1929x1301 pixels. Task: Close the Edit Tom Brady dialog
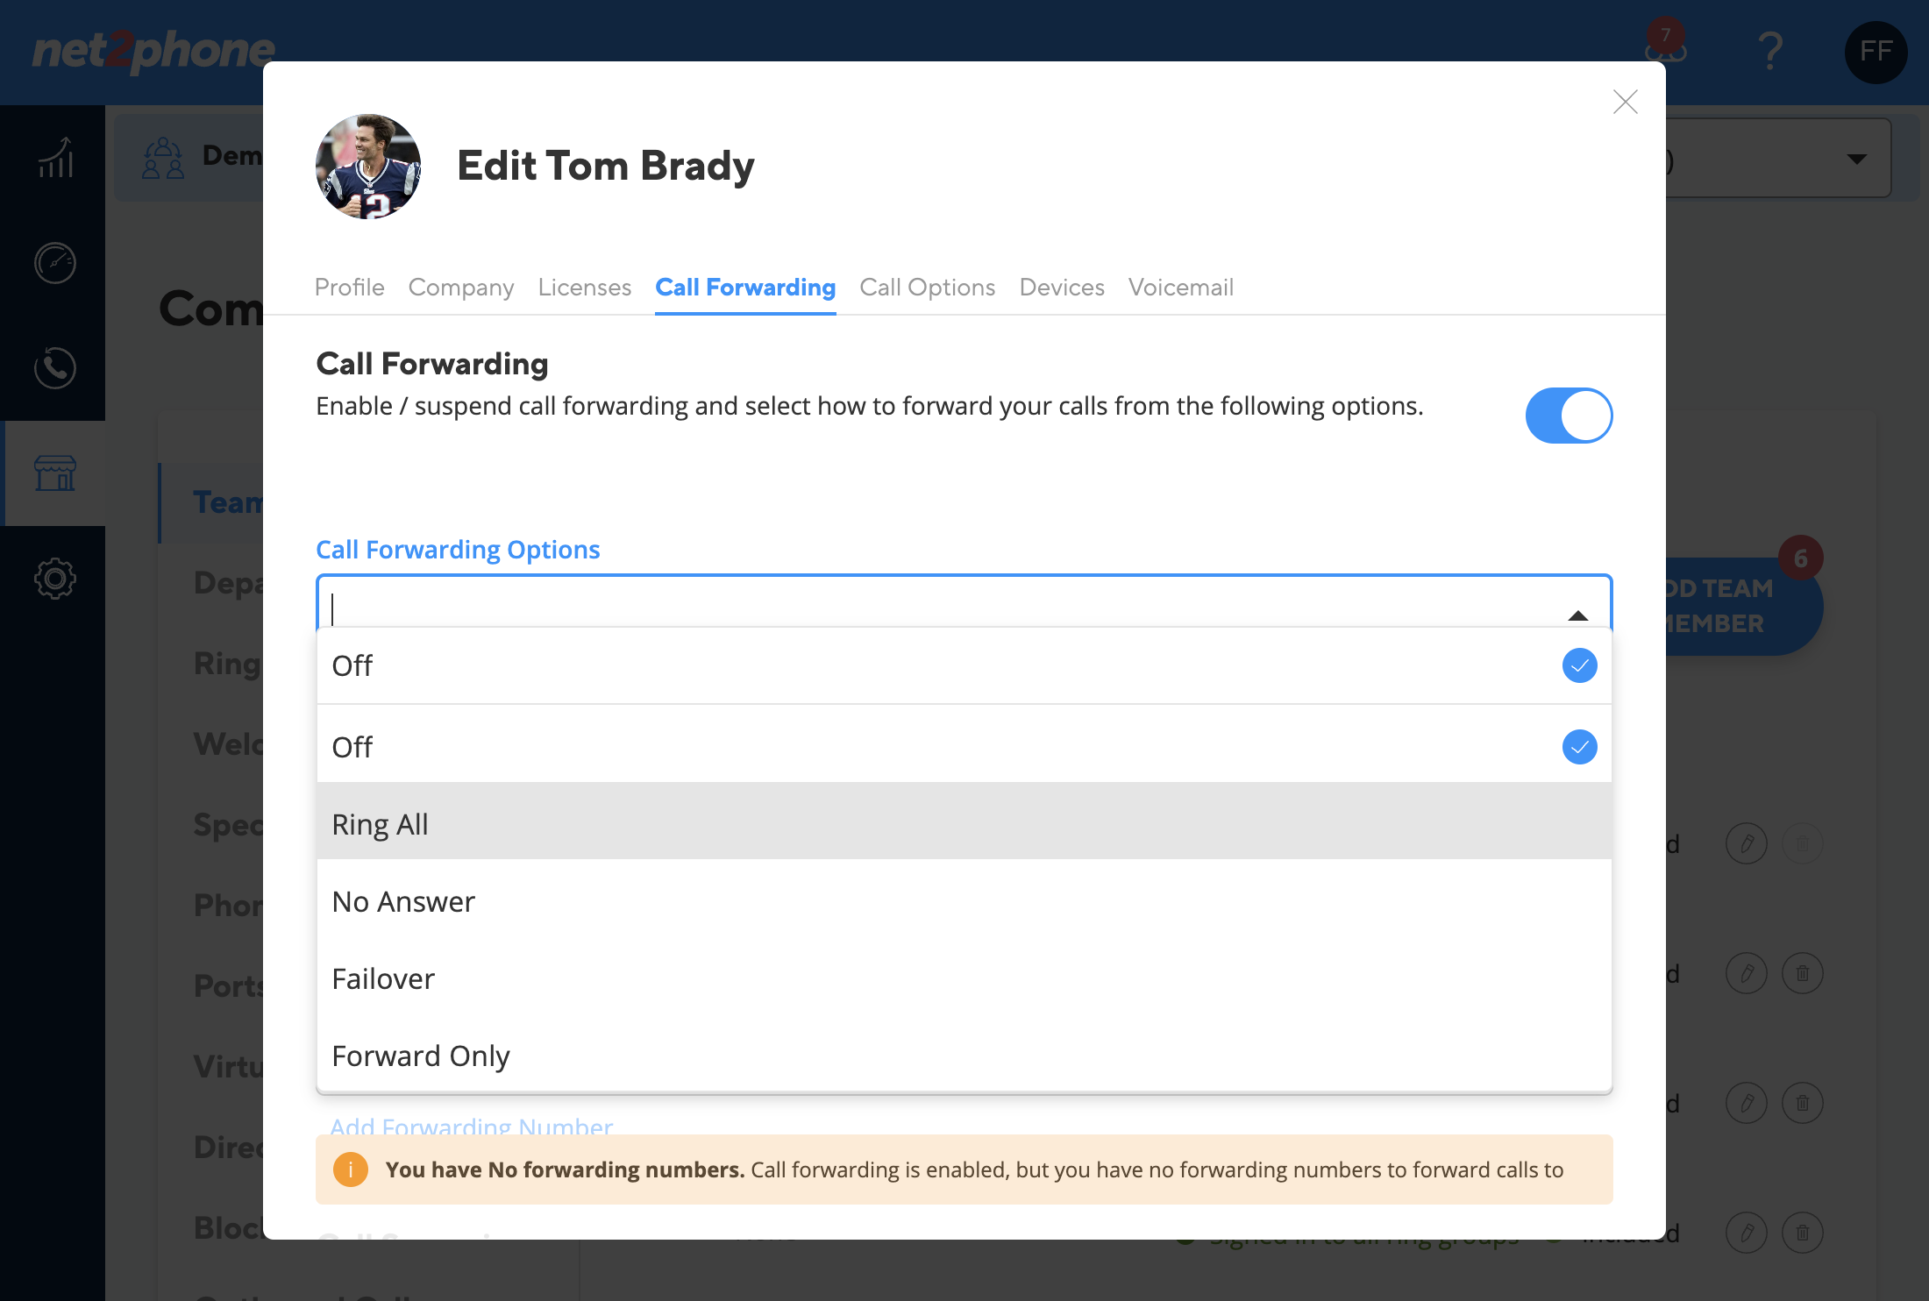pos(1625,102)
